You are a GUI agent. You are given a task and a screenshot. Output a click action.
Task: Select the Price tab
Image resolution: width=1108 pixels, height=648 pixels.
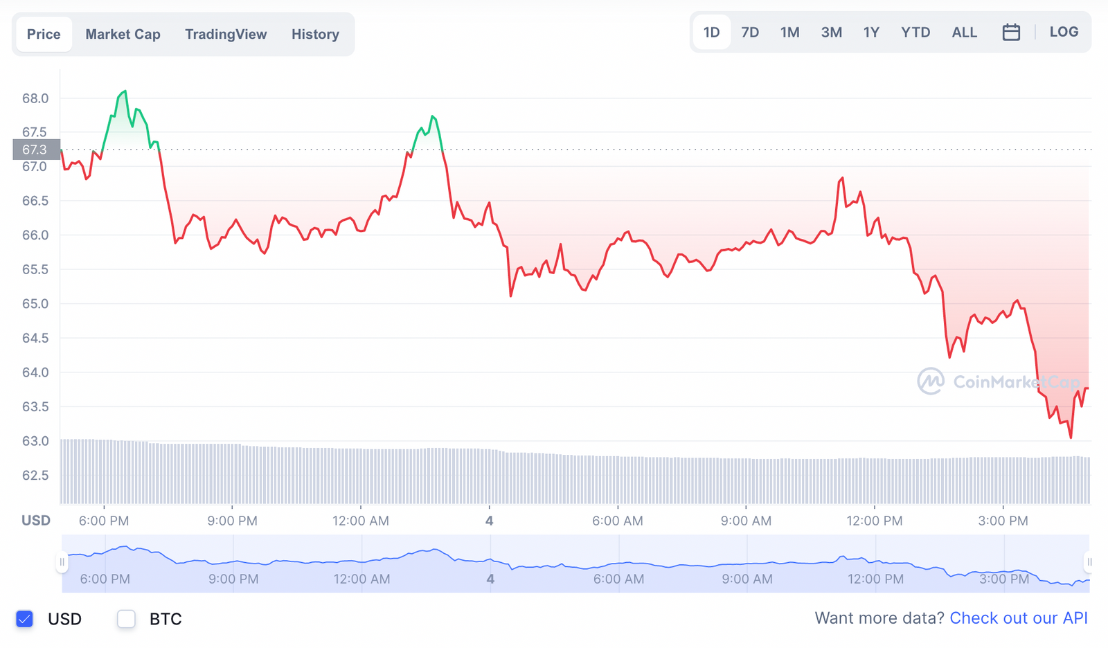(43, 33)
